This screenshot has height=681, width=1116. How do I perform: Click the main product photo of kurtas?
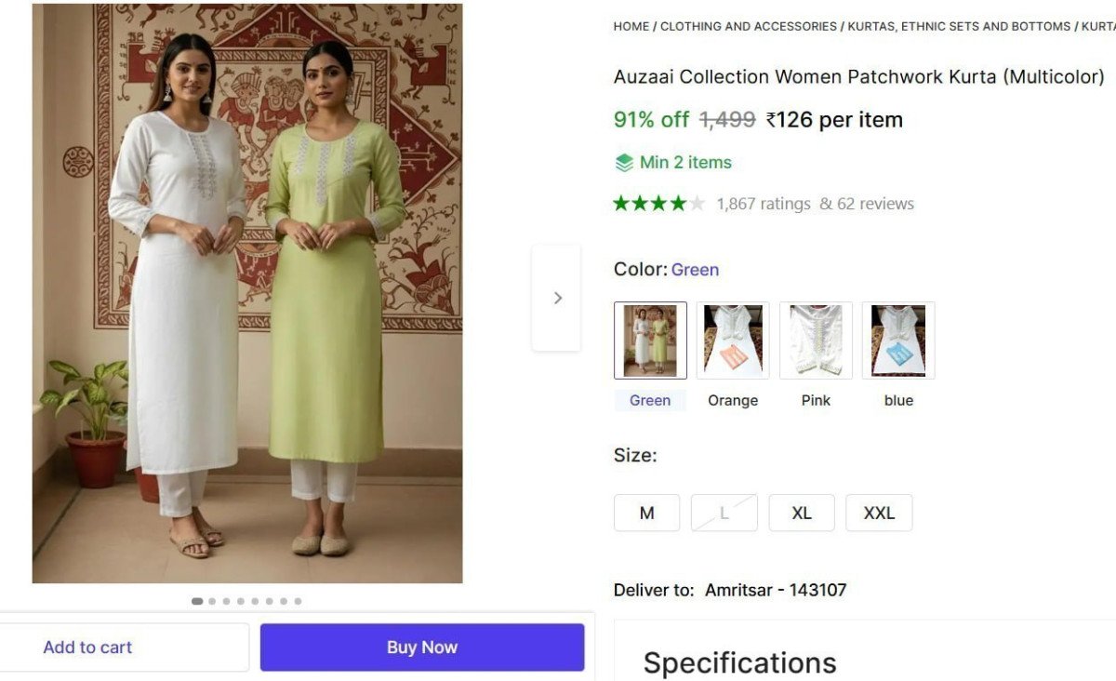[247, 293]
